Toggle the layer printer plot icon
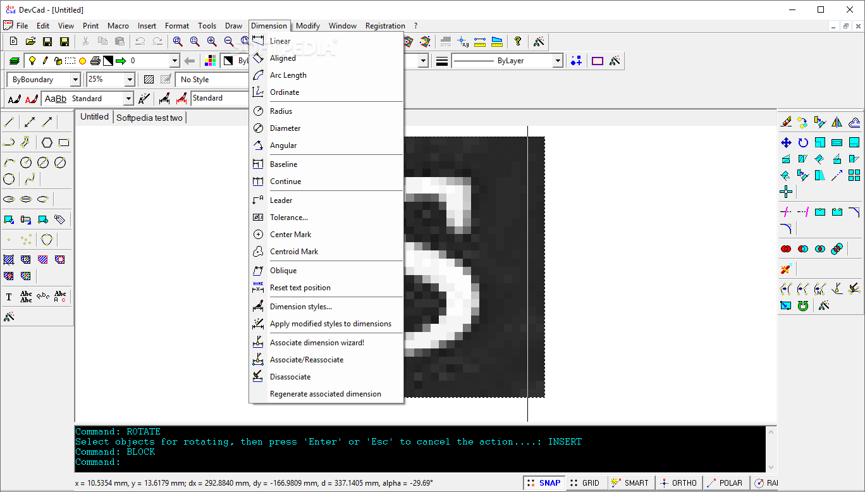The width and height of the screenshot is (865, 492). point(95,61)
